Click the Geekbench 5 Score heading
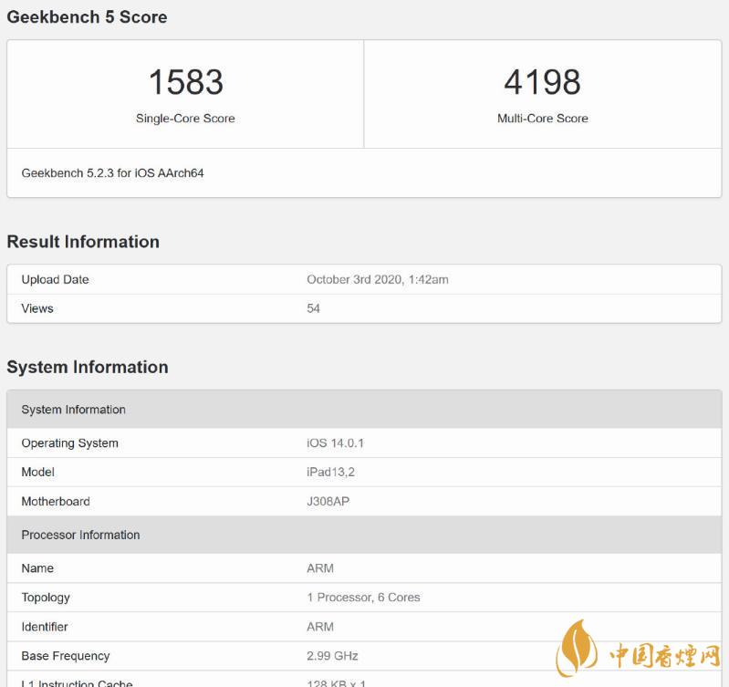This screenshot has height=687, width=729. click(x=87, y=16)
